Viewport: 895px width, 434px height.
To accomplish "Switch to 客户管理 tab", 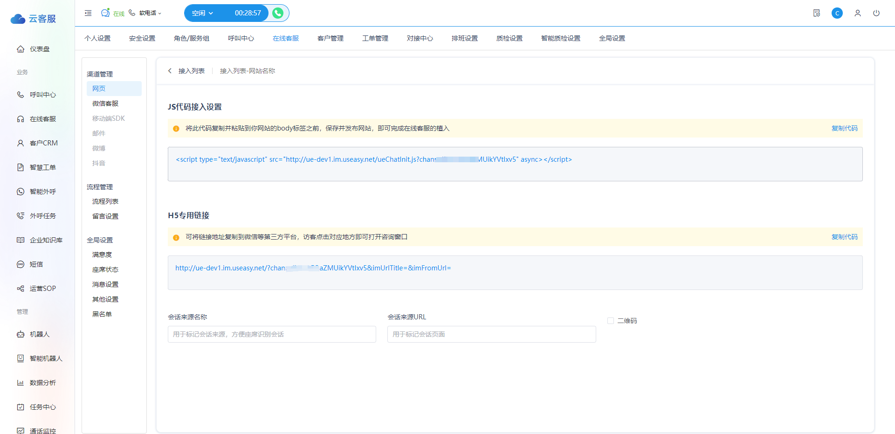I will [330, 38].
